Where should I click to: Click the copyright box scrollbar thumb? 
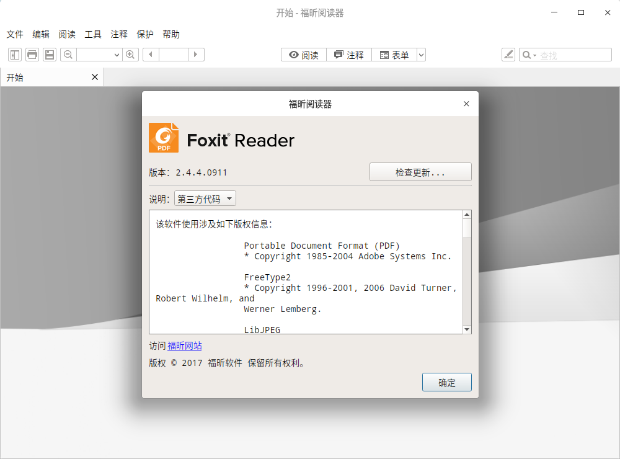pos(467,228)
